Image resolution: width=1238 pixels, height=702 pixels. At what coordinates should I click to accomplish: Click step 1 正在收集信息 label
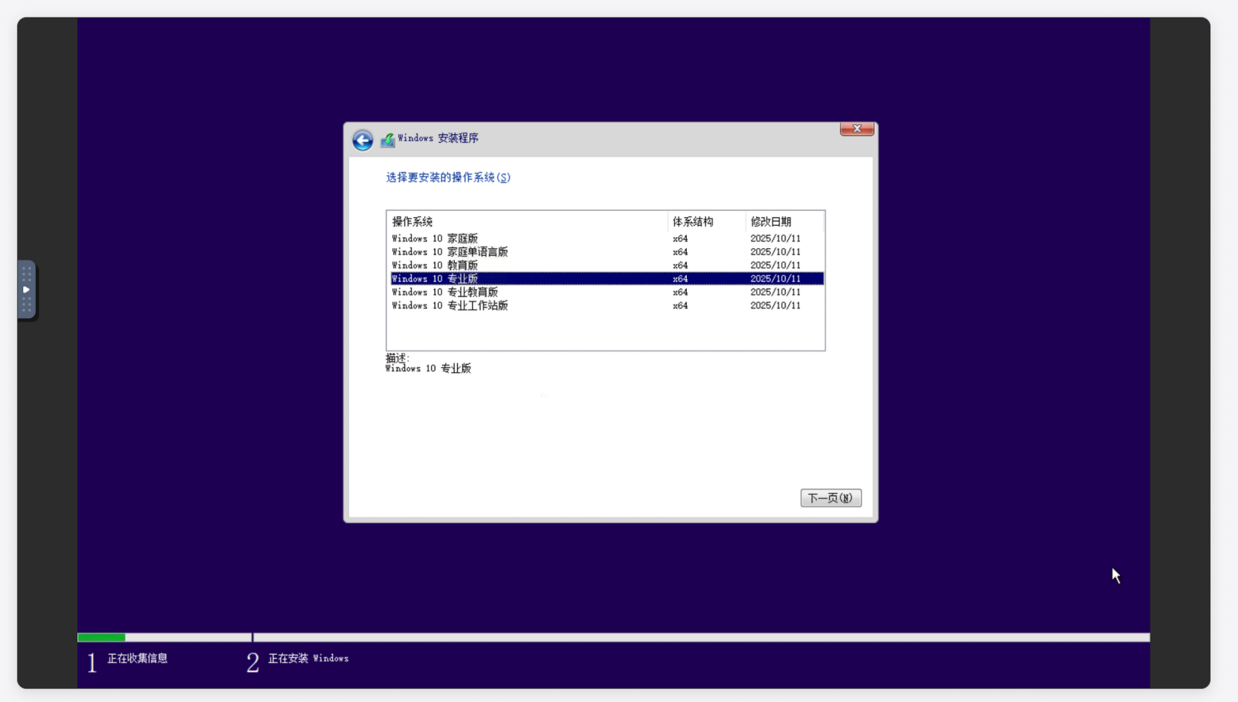[x=137, y=658]
